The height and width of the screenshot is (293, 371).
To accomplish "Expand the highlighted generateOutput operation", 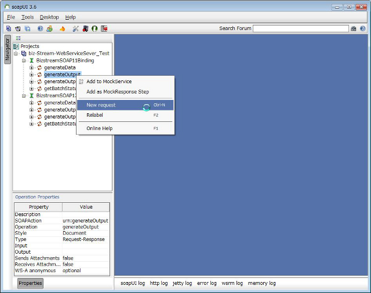I will click(31, 75).
